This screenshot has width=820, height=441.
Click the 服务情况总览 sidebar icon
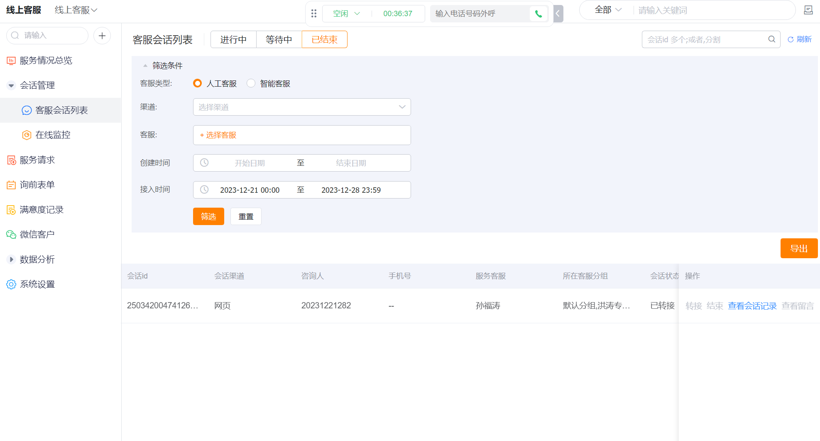[11, 61]
